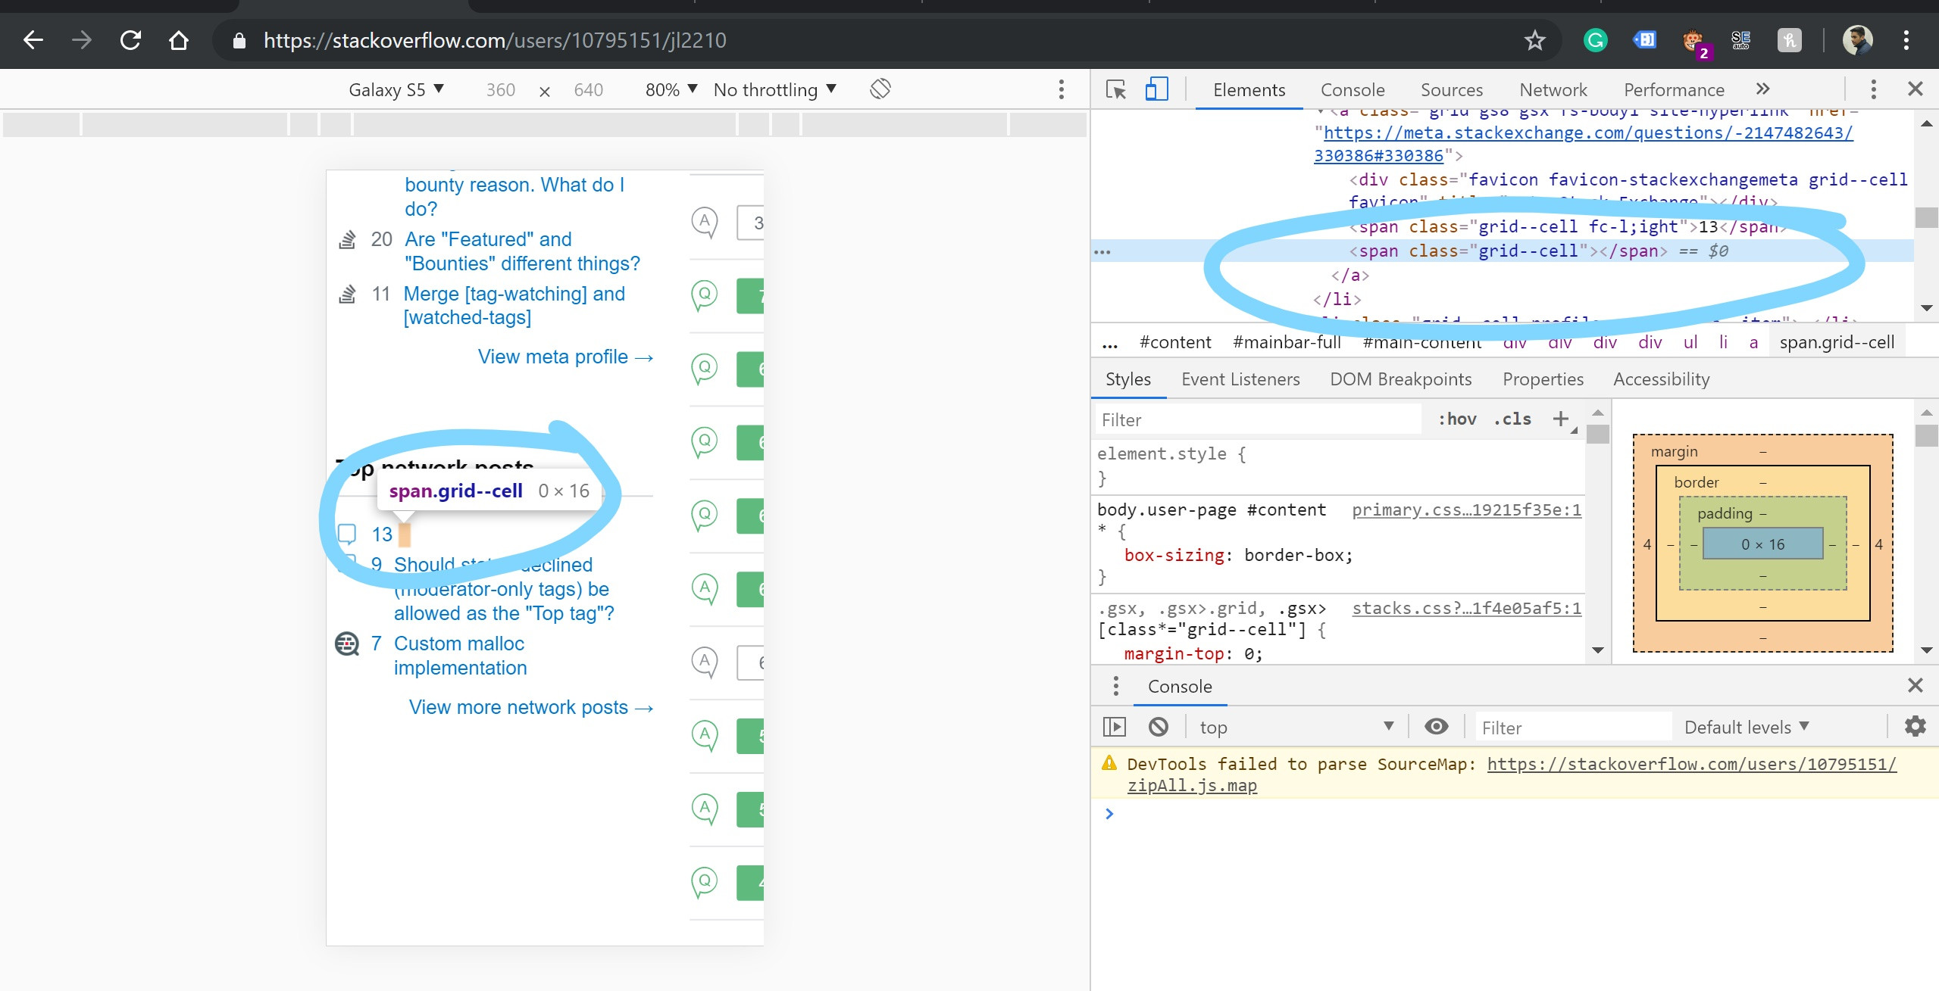The image size is (1939, 991).
Task: Toggle the .cls class editor
Action: coord(1512,419)
